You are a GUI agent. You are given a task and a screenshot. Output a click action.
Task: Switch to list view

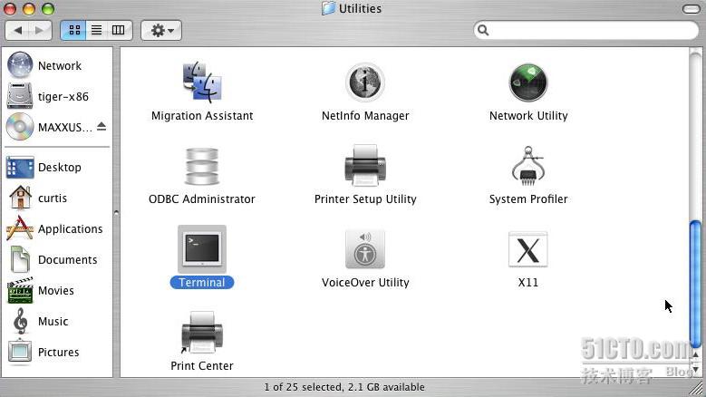click(x=96, y=30)
